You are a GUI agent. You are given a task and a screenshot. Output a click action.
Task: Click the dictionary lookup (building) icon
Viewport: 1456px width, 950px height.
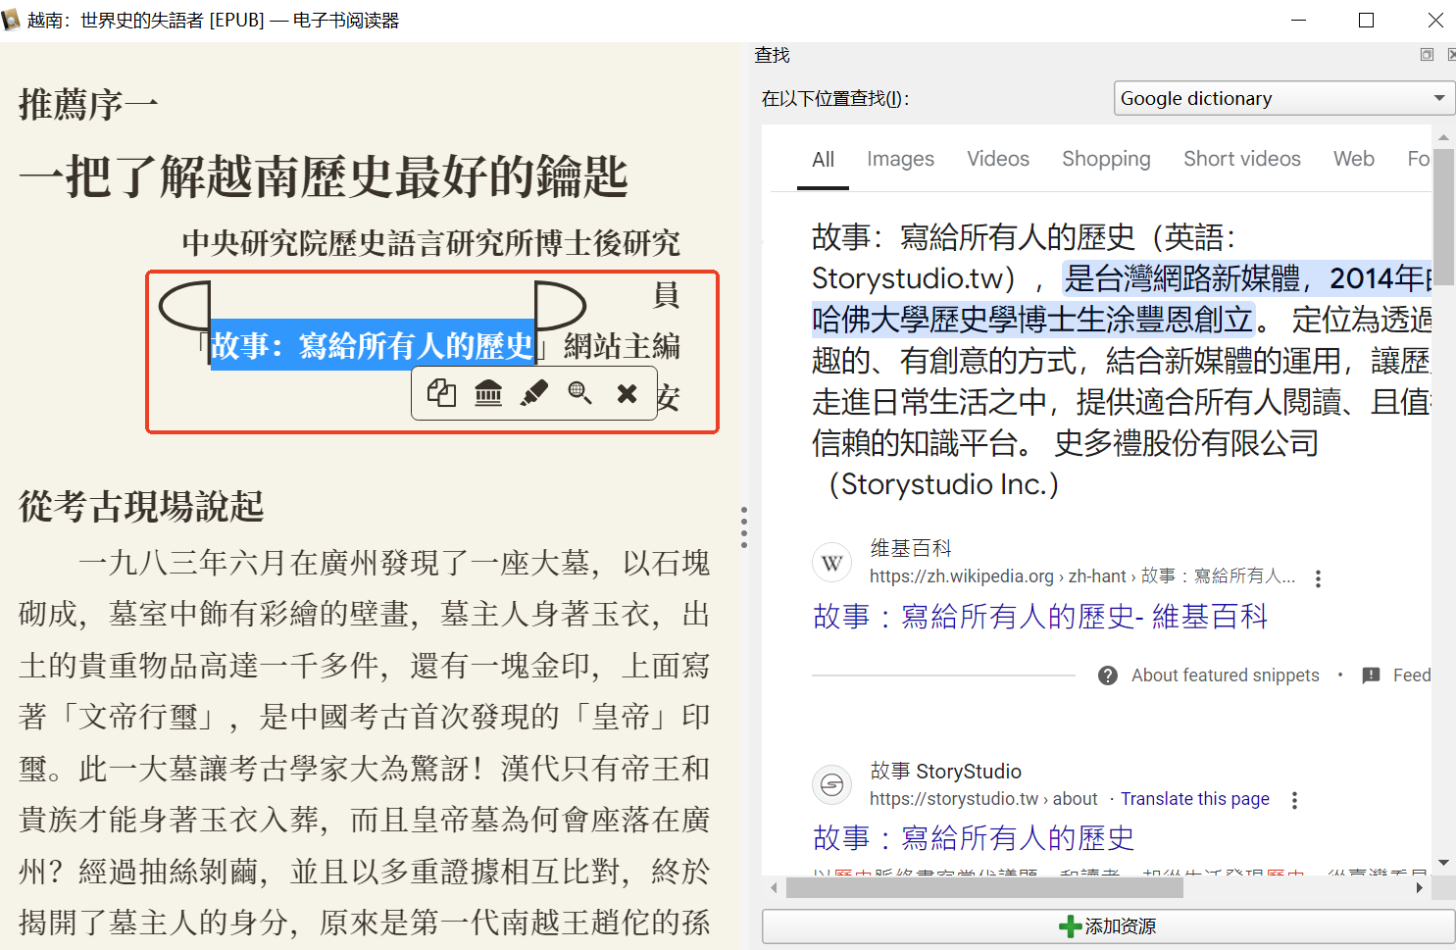tap(488, 393)
